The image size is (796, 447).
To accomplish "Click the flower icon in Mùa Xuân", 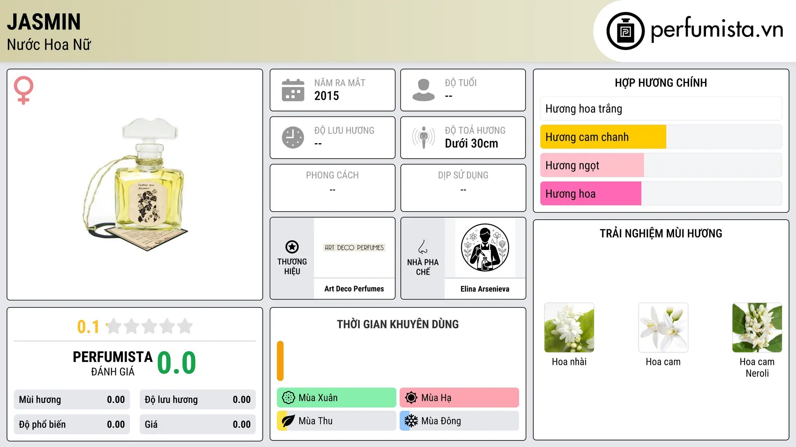I will pos(288,398).
